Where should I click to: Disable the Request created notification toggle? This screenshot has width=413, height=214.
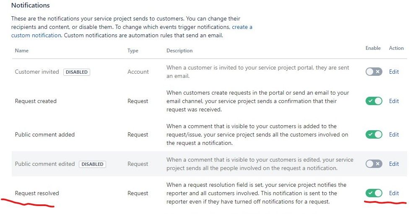click(x=374, y=101)
